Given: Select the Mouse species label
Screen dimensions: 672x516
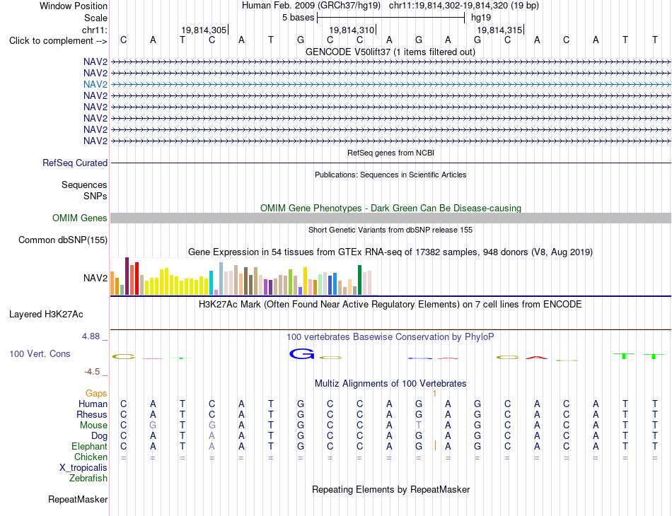Looking at the screenshot, I should tap(93, 426).
